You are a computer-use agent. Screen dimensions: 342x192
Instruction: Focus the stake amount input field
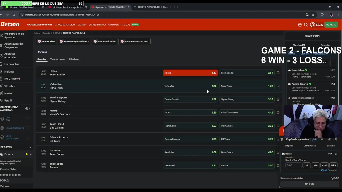coord(293,165)
